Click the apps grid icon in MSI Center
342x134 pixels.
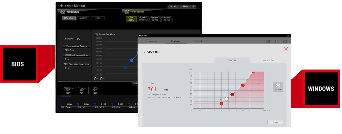(x=268, y=42)
